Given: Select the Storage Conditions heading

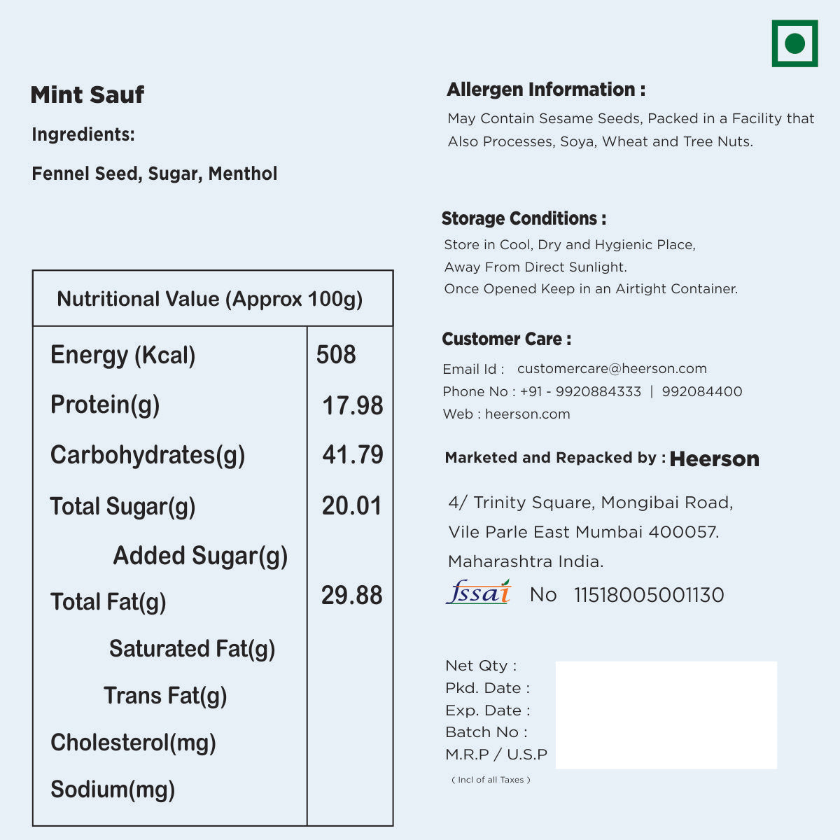Looking at the screenshot, I should click(524, 218).
